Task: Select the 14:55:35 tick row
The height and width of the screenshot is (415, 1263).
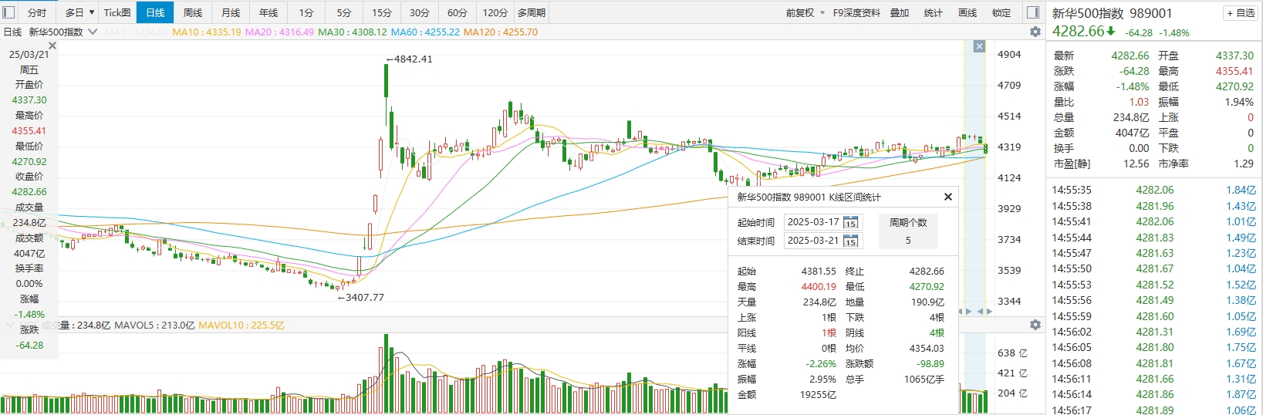Action: click(x=1154, y=190)
